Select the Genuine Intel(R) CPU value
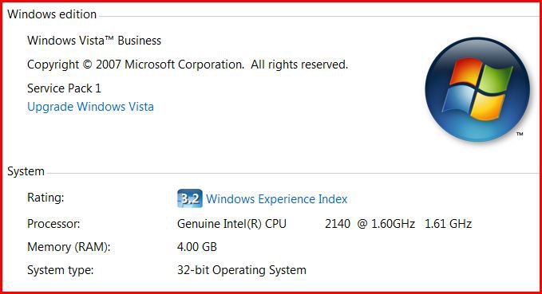Viewport: 542px width, 294px height. point(231,224)
